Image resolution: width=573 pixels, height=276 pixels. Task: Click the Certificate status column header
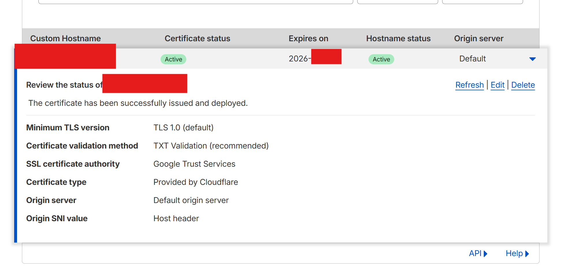pos(197,39)
